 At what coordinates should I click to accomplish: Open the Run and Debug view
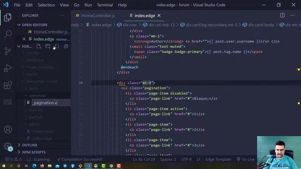click(8, 68)
